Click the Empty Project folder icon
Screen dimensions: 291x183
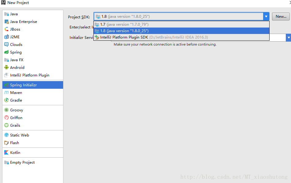point(6,162)
